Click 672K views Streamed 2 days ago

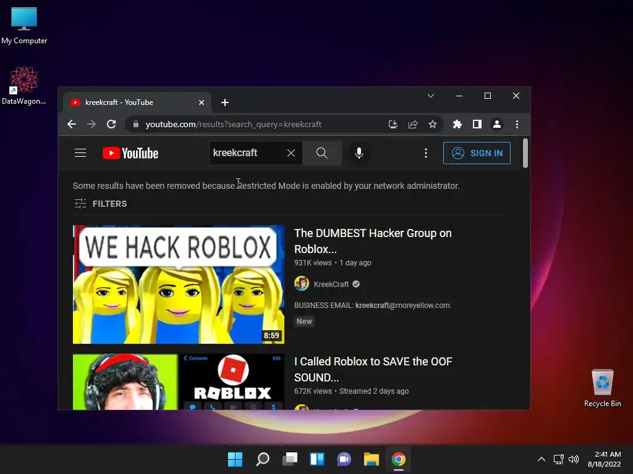pyautogui.click(x=351, y=391)
